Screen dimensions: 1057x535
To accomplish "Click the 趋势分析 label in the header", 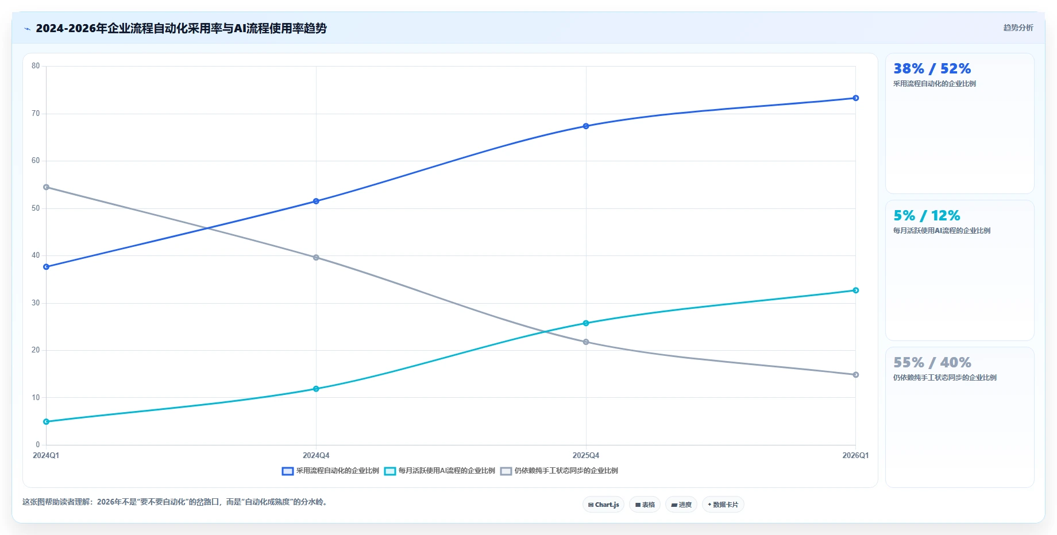I will pos(1018,28).
